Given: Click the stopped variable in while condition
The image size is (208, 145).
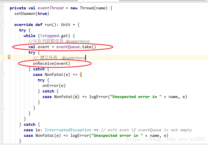Looking at the screenshot, I should (x=51, y=36).
